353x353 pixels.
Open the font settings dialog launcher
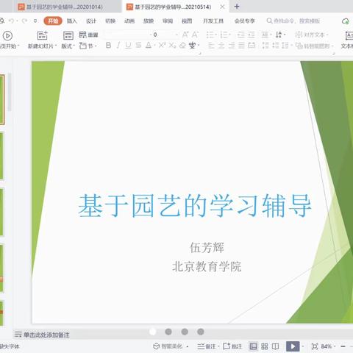click(x=200, y=53)
